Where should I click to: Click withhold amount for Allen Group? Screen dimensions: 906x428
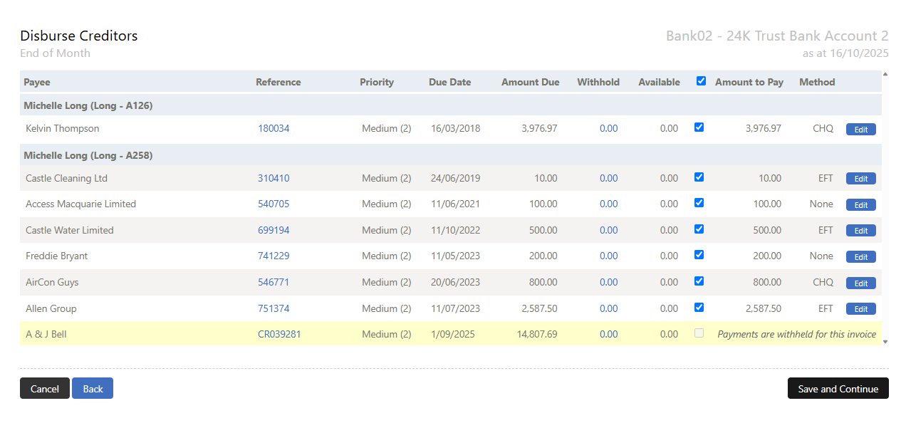click(608, 309)
